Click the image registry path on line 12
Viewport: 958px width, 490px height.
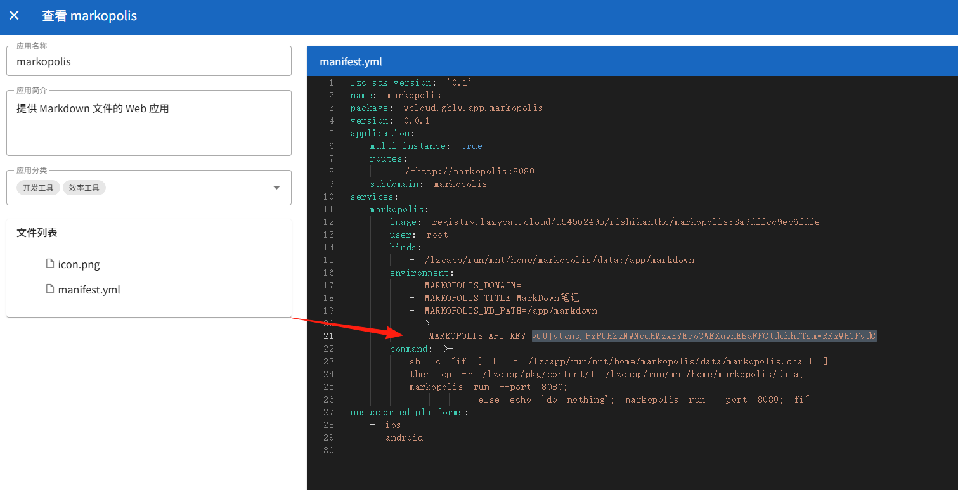point(626,222)
